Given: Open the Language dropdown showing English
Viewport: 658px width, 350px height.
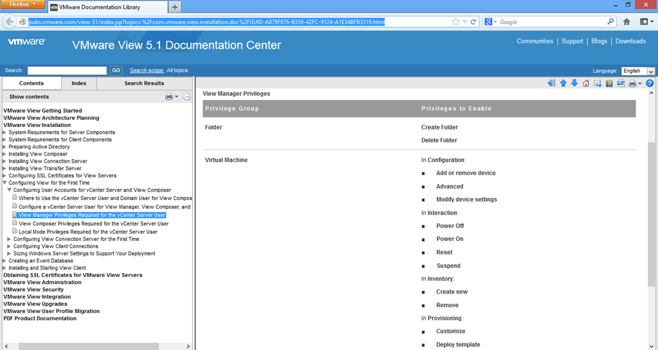Looking at the screenshot, I should pyautogui.click(x=638, y=71).
